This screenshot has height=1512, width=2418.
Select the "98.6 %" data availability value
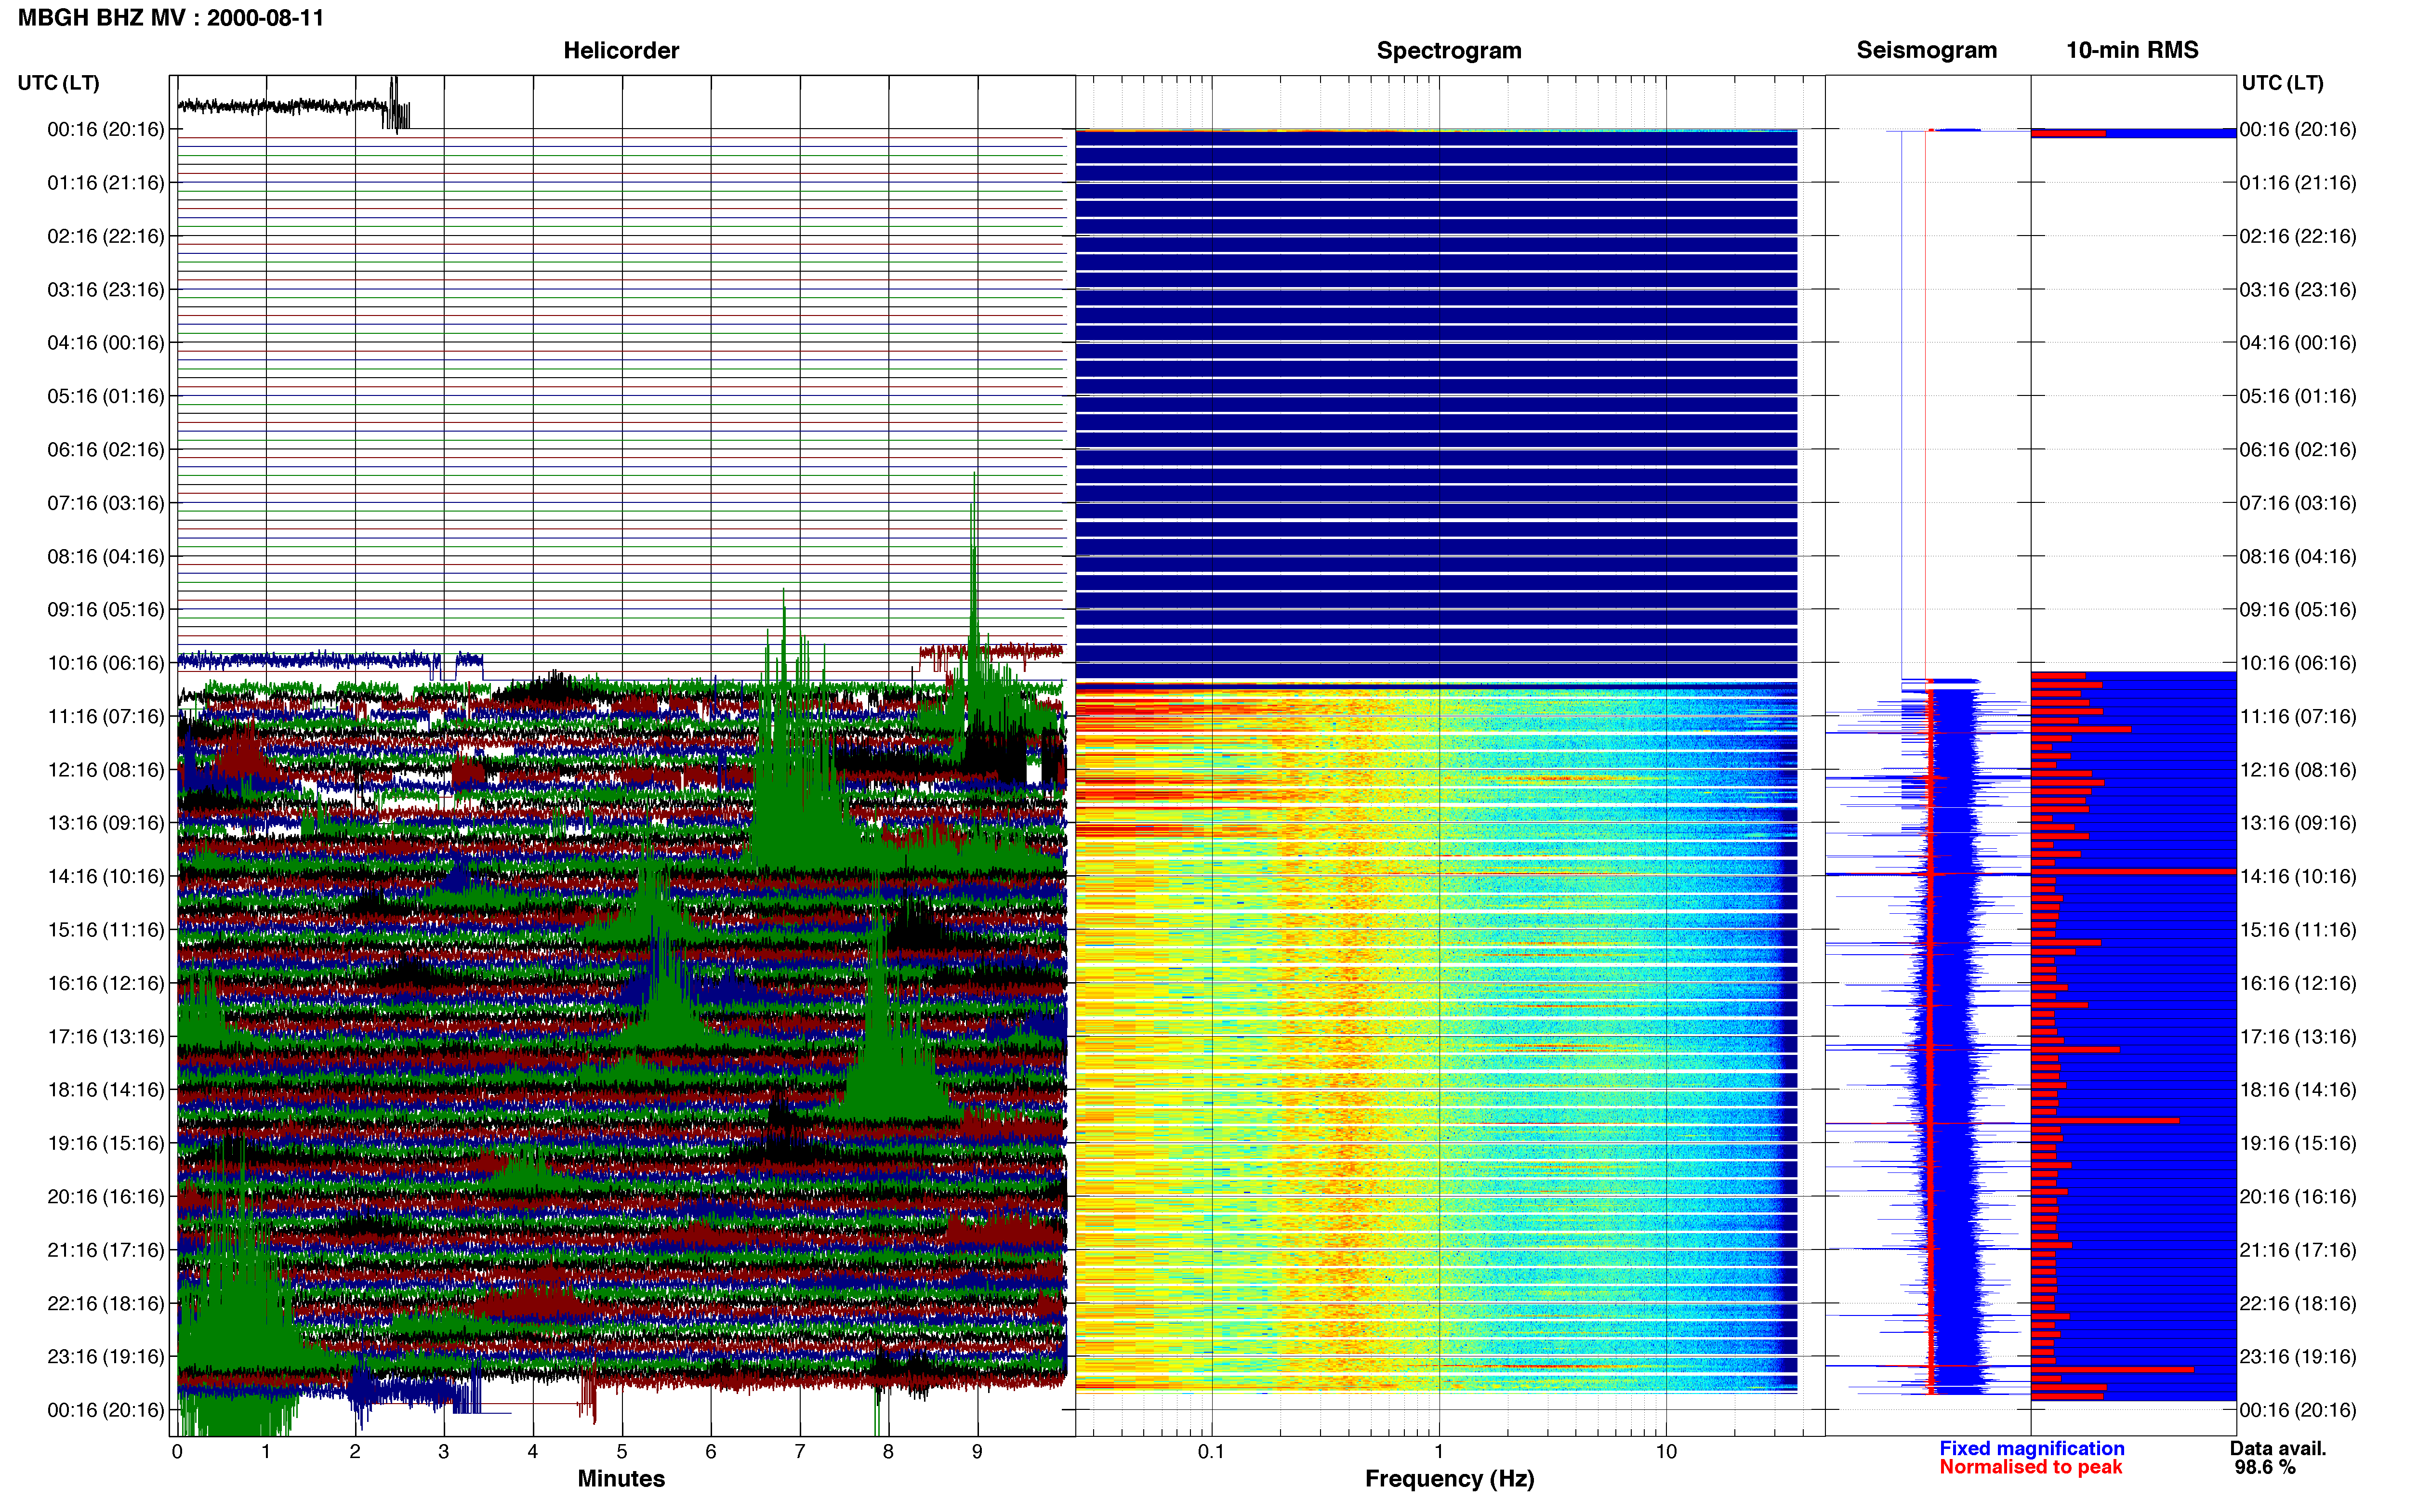pyautogui.click(x=2265, y=1467)
